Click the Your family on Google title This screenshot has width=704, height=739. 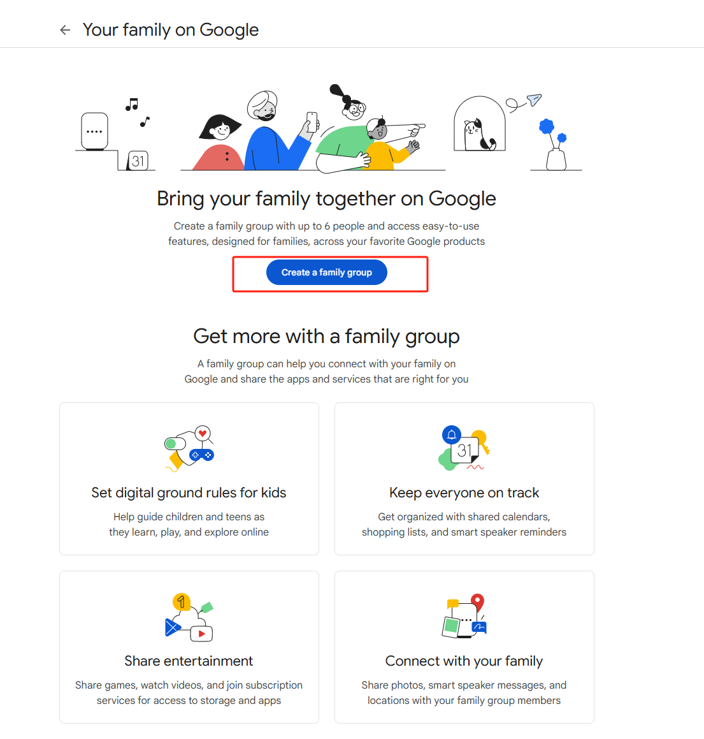(171, 30)
